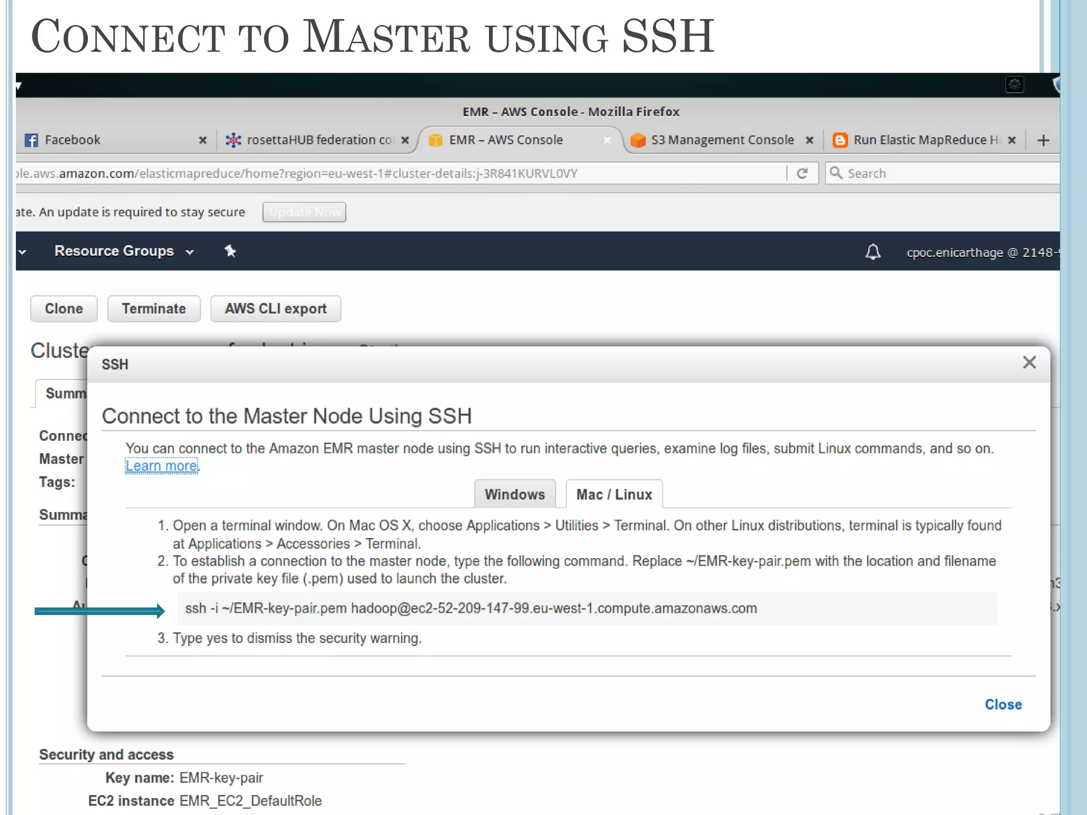Switch to the Windows instructions tab
This screenshot has height=815, width=1087.
[515, 494]
